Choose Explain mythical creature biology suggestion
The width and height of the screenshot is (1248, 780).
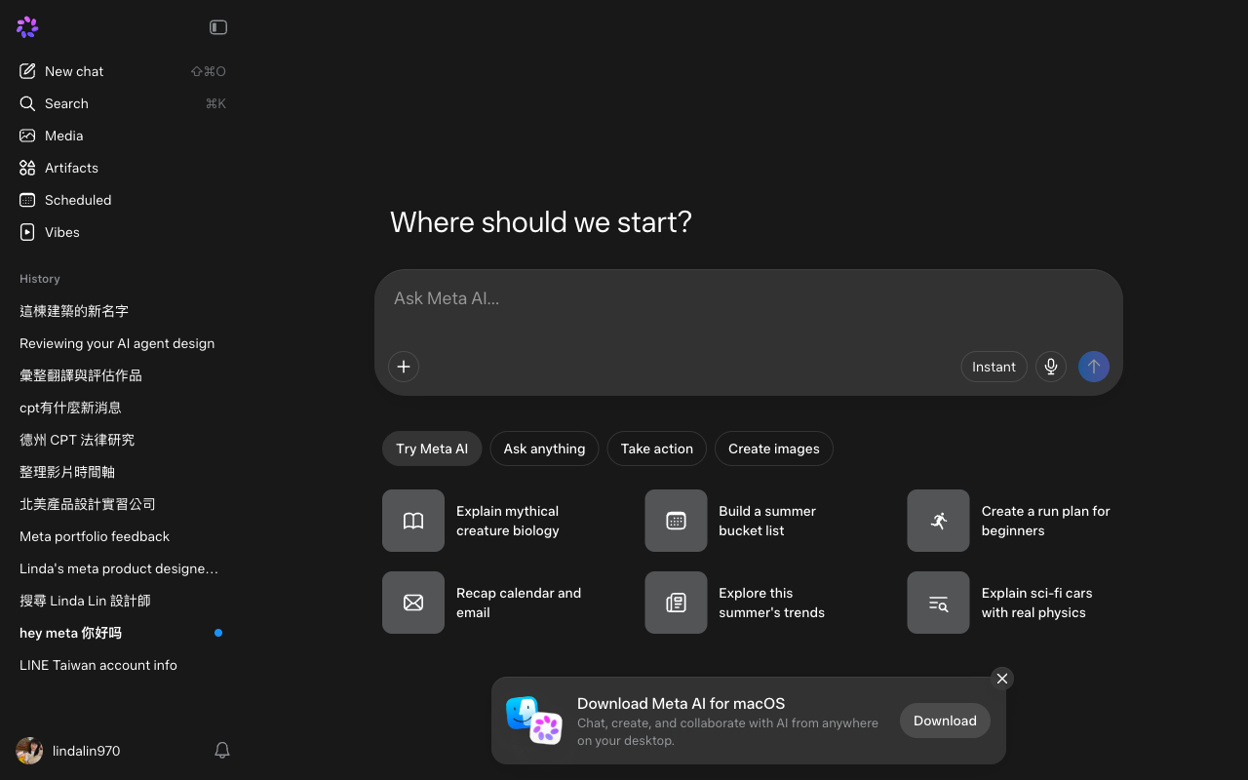tap(508, 521)
